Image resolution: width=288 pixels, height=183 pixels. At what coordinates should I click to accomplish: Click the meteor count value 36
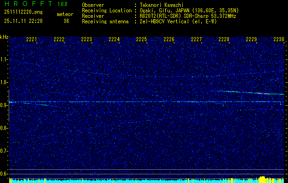66,21
